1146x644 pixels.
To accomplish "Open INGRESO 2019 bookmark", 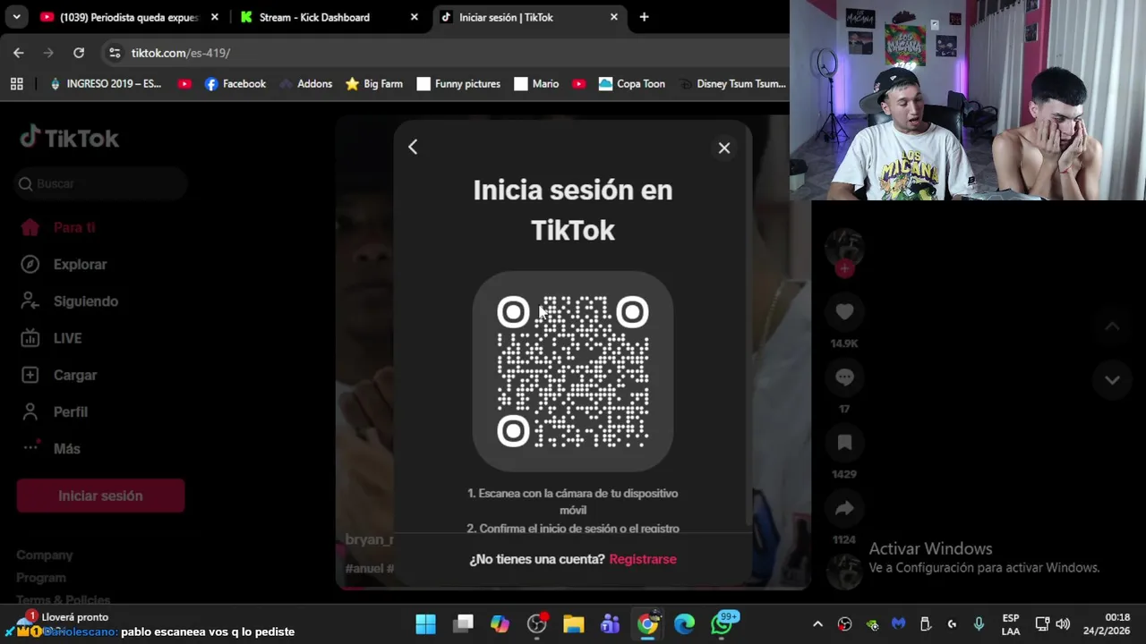I will pyautogui.click(x=106, y=83).
